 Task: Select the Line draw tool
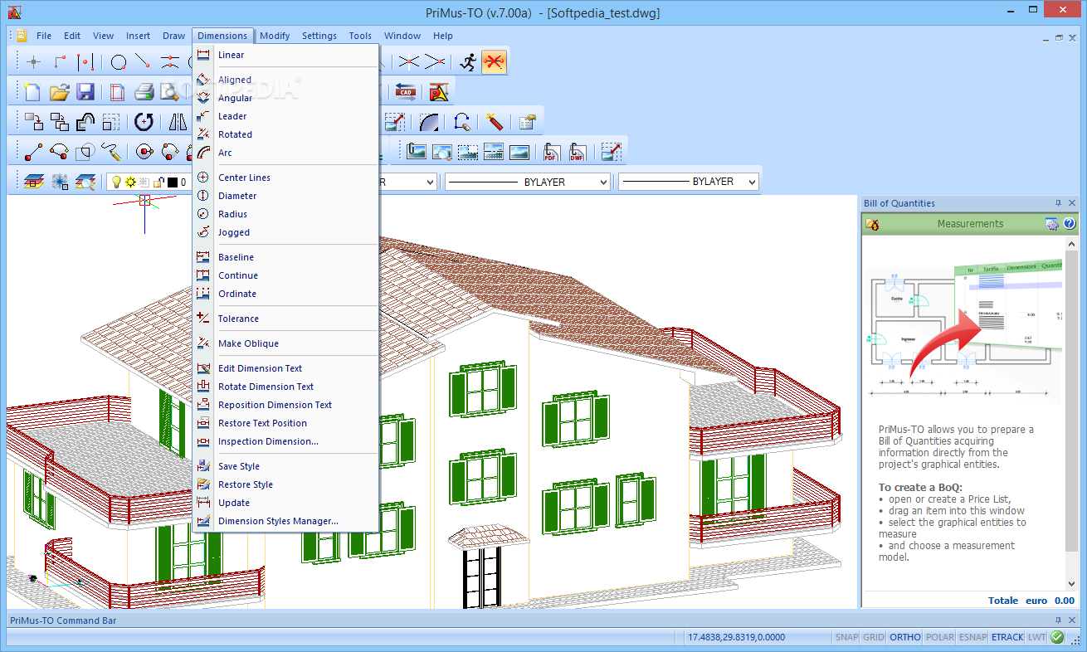pos(33,152)
